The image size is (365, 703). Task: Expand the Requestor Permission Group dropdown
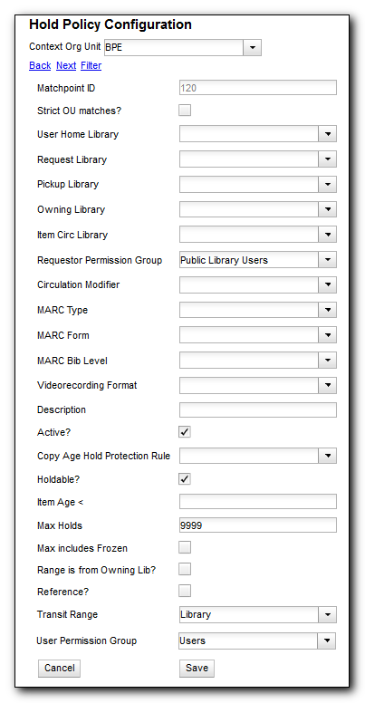tap(328, 260)
